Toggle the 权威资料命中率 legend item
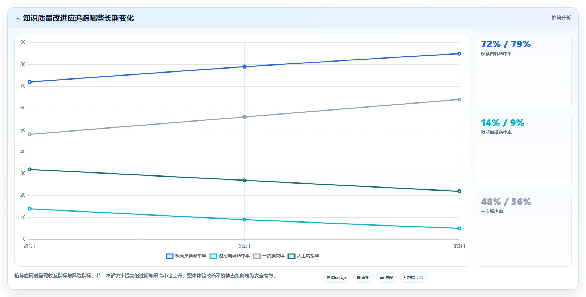The height and width of the screenshot is (297, 586). tap(186, 256)
